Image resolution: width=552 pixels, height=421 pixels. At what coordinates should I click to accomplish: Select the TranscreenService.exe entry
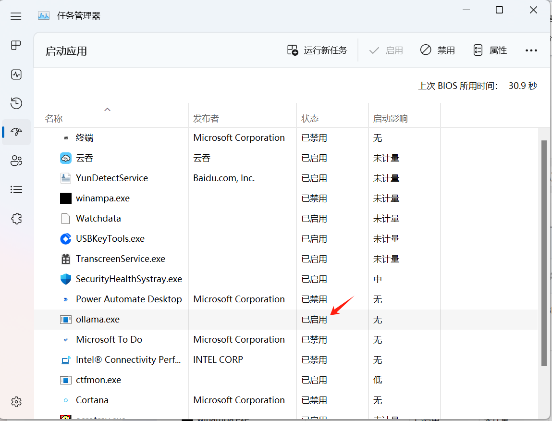(121, 259)
